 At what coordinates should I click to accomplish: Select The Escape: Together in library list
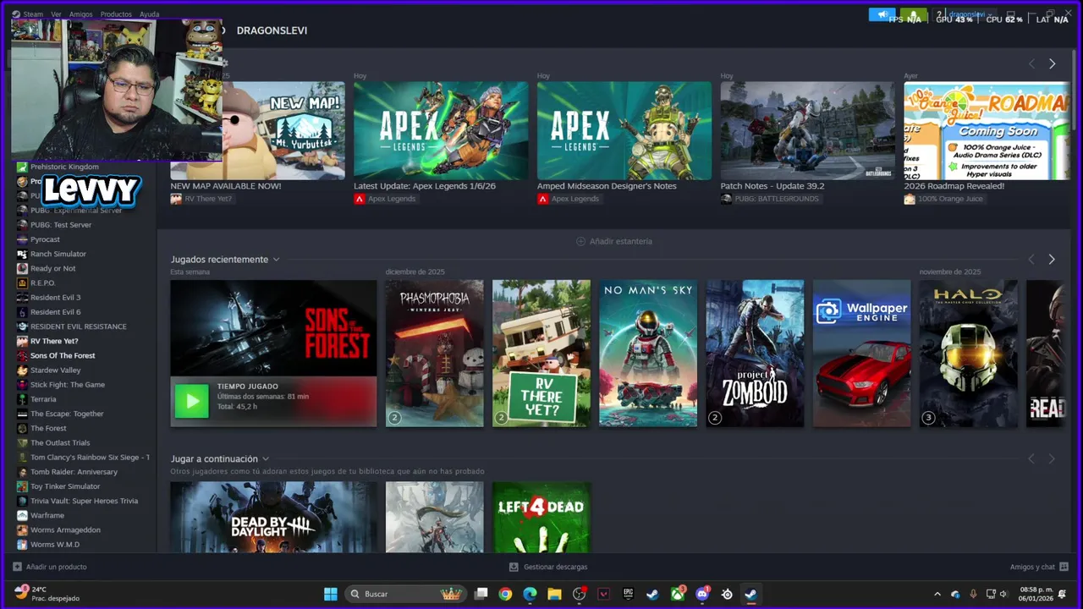click(67, 414)
